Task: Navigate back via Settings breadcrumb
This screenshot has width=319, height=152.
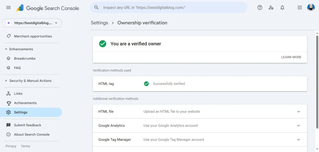Action: click(99, 23)
